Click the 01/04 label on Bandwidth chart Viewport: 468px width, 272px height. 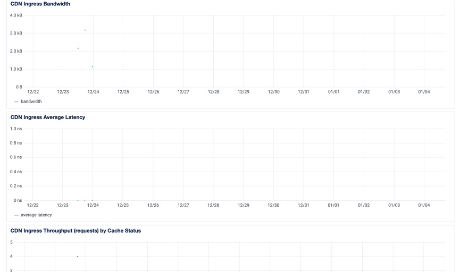click(424, 92)
